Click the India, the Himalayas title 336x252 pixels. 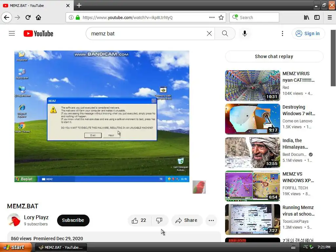(x=295, y=144)
